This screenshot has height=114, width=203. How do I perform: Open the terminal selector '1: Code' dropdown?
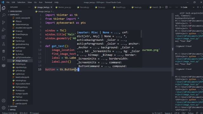coord(187,7)
